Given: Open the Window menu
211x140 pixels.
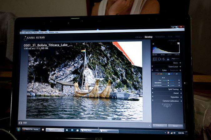Looking at the screenshot, I should pyautogui.click(x=51, y=32).
